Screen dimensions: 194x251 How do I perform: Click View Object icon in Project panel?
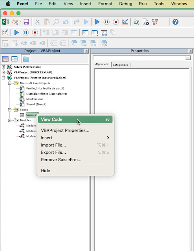tap(15, 59)
